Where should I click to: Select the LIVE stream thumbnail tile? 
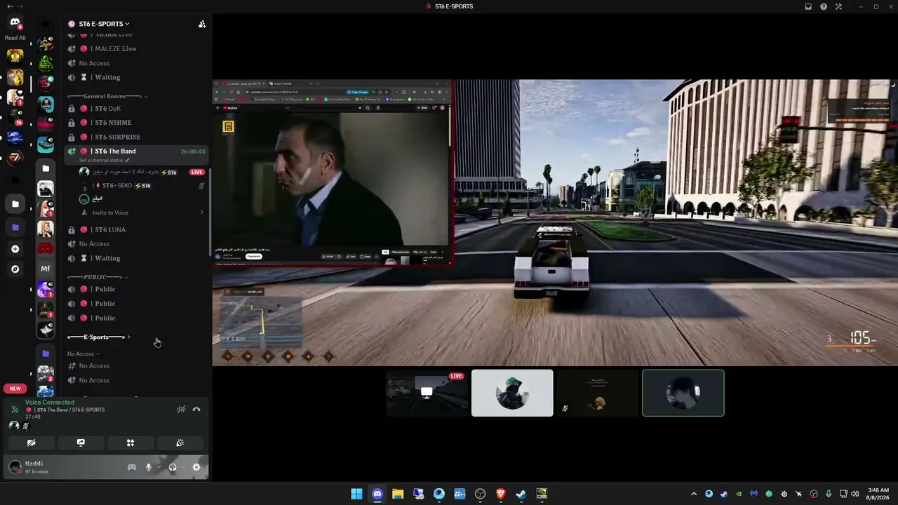click(427, 393)
